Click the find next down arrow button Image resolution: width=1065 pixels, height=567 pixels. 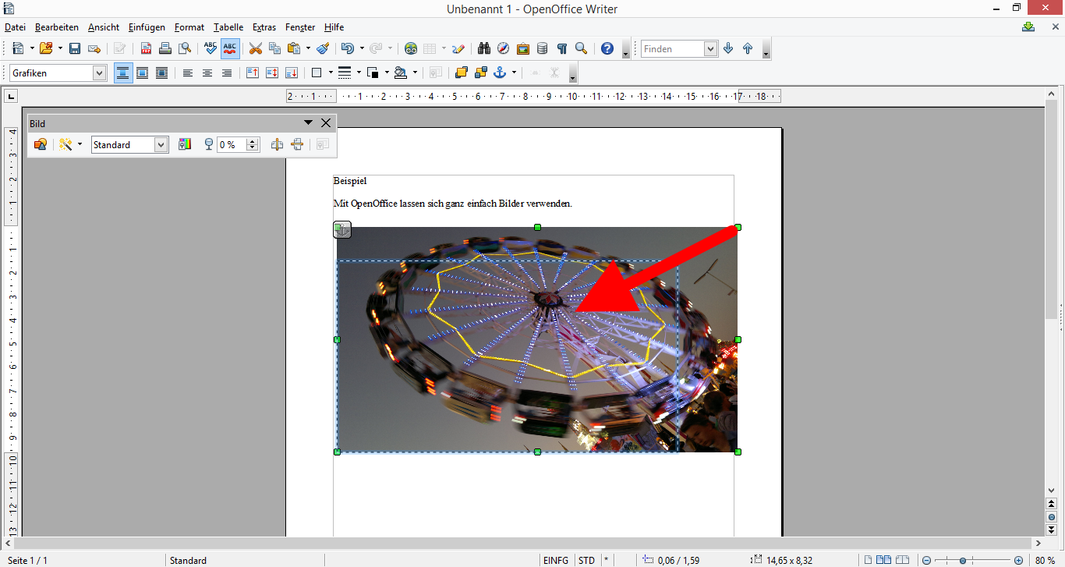(x=728, y=48)
